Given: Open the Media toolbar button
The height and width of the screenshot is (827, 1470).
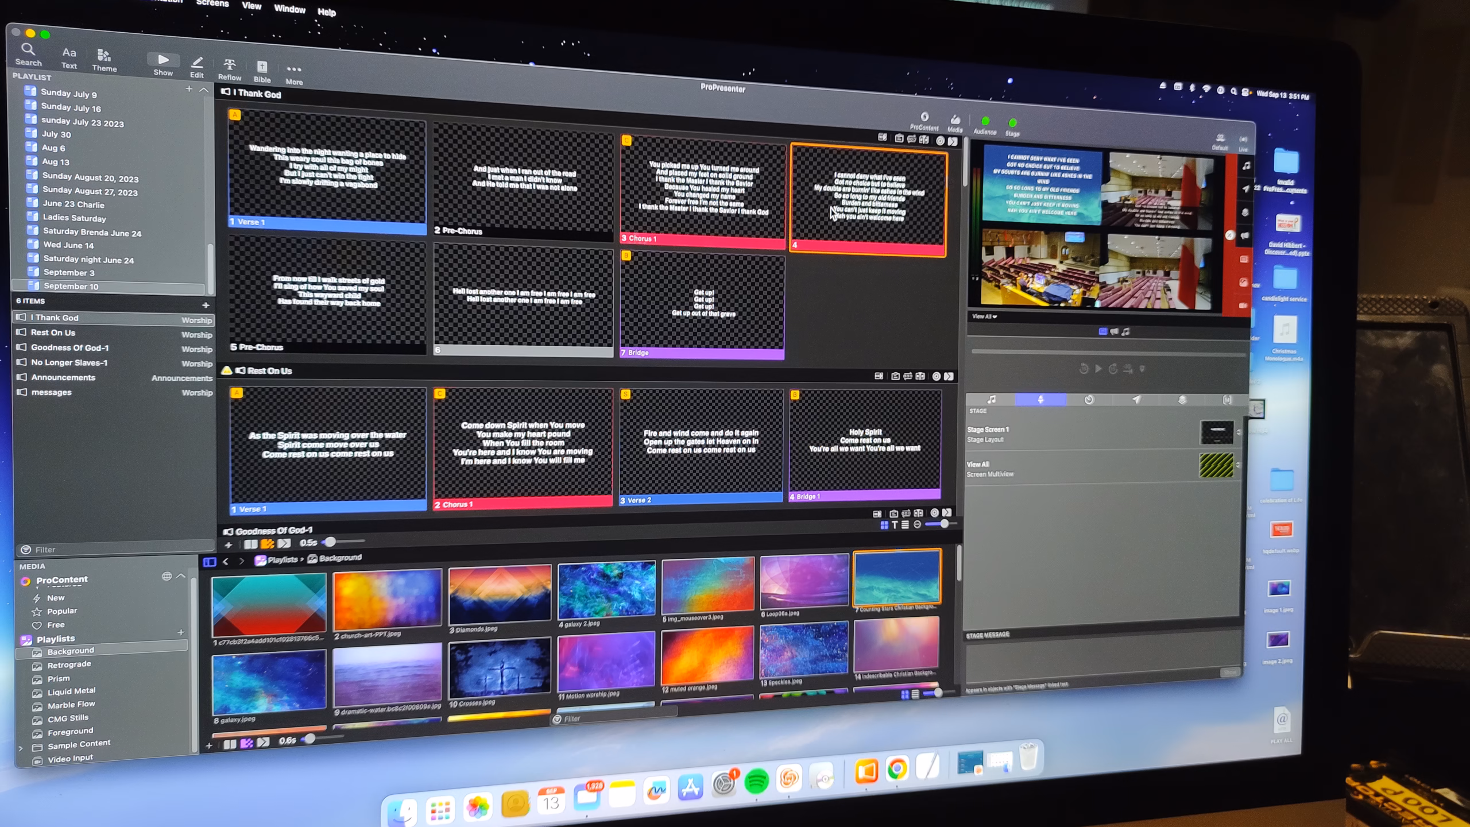Looking at the screenshot, I should tap(955, 123).
